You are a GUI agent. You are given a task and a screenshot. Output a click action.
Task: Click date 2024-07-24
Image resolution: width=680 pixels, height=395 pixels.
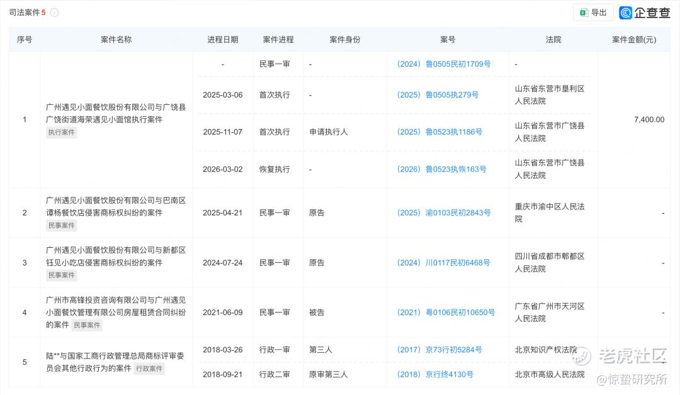tap(222, 262)
